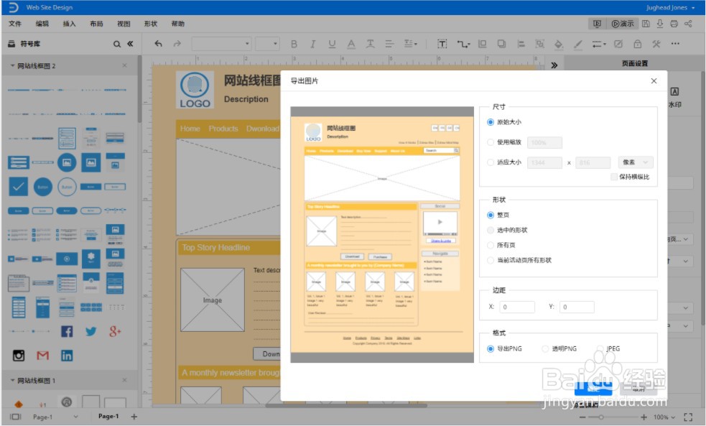
Task: Open the 100% zoom level dropdown
Action: click(x=664, y=417)
